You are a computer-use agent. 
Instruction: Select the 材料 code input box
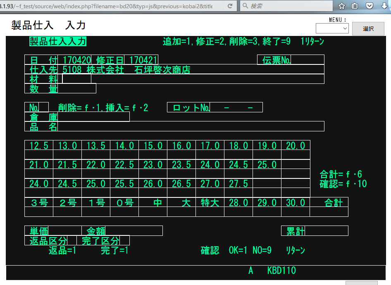[x=76, y=79]
